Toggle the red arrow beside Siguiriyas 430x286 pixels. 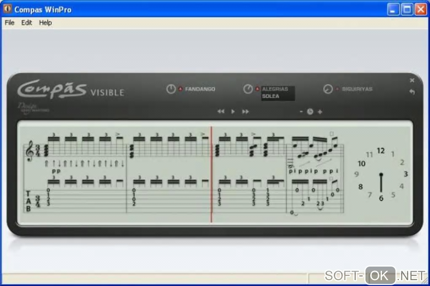tap(337, 89)
